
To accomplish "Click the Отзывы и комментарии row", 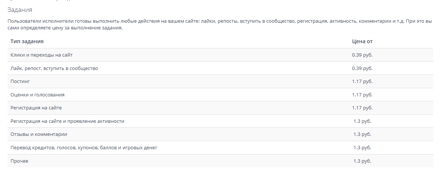I will click(x=220, y=134).
